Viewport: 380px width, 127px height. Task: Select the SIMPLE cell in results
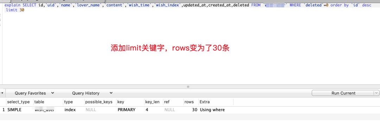pos(14,110)
